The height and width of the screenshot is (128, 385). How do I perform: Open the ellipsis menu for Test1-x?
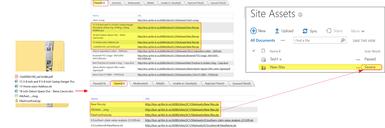(358, 60)
